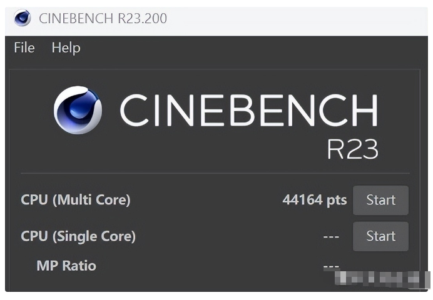Image resolution: width=433 pixels, height=300 pixels.
Task: Click the blank menu bar area right of Help
Action: 250,48
